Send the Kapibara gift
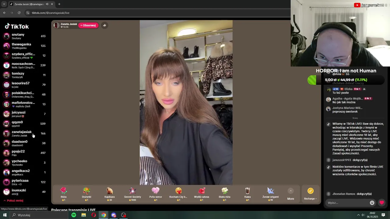This screenshot has width=390, height=219. tap(109, 194)
